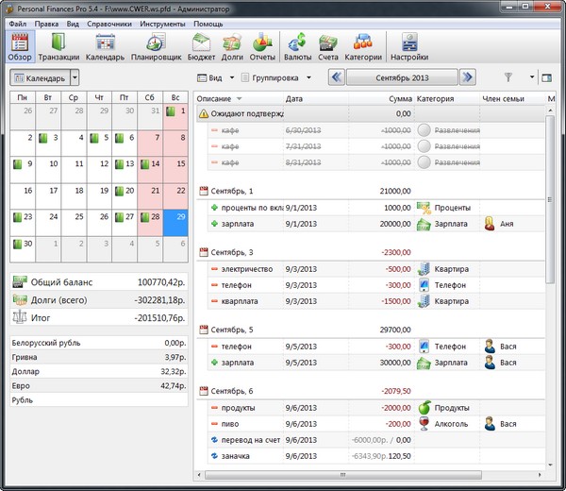Open the Счета accounts icon

coord(327,45)
